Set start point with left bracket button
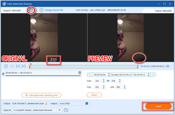 pyautogui.click(x=90, y=75)
